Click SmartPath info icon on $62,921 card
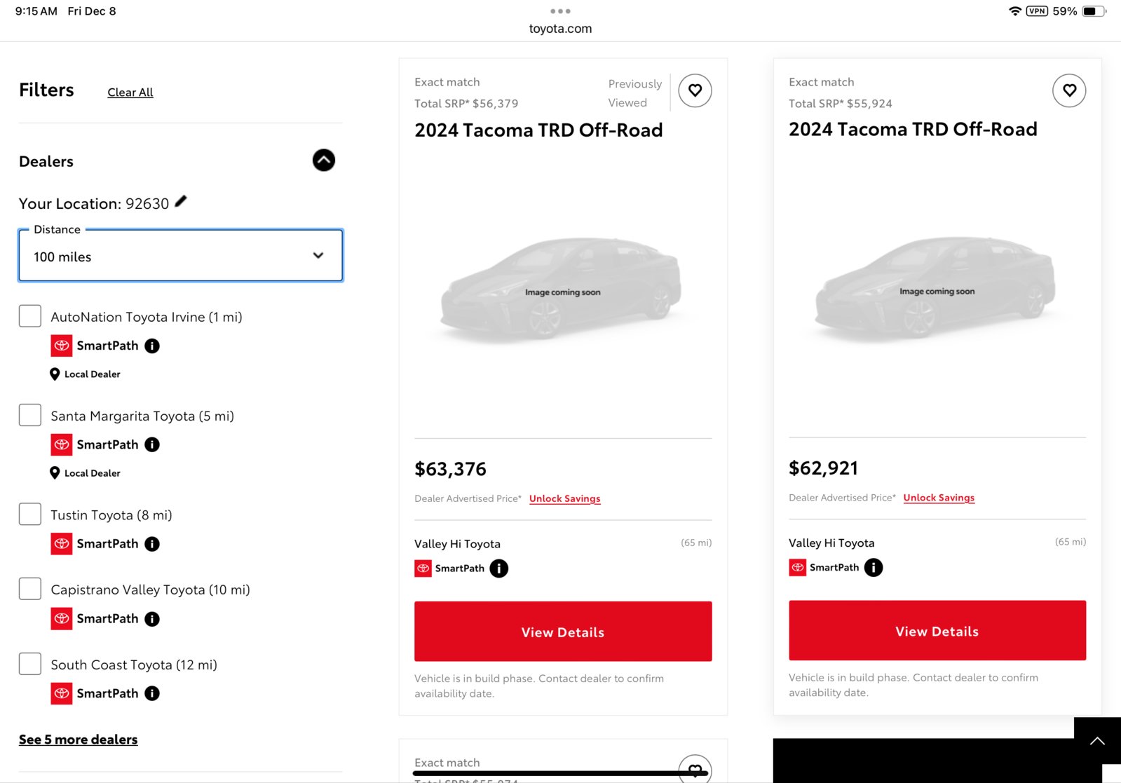Viewport: 1121px width, 783px height. (873, 567)
